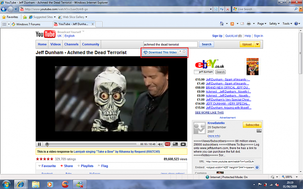Screen dimensions: 303x189
Task: Open Suggested Sites dropdown
Action: [42, 17]
